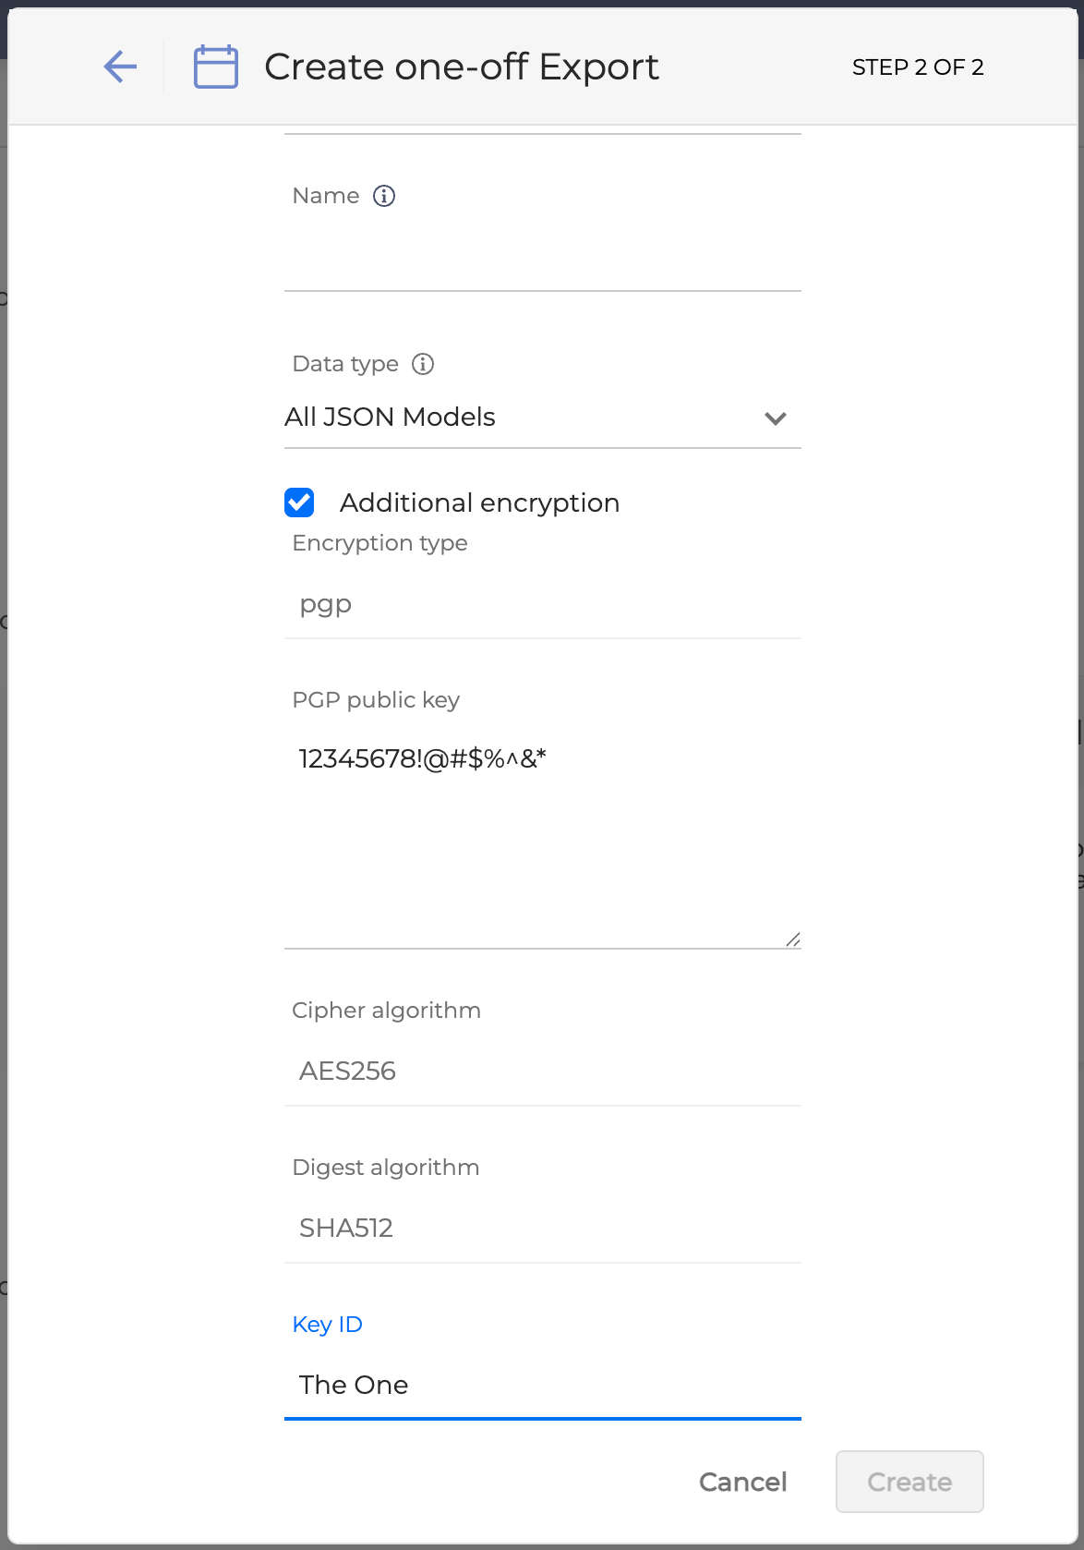Screen dimensions: 1084x1550
Task: Click the info icon next to Data type
Action: 423,364
